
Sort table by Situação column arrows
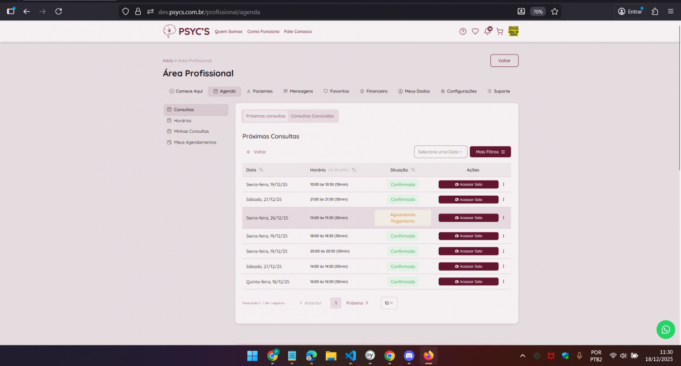(x=413, y=170)
